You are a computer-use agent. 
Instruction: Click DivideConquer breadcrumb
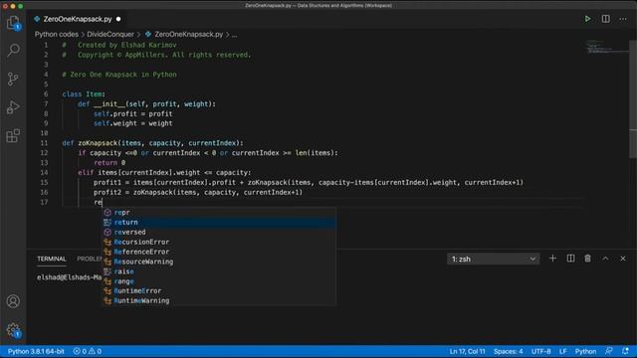pos(110,35)
